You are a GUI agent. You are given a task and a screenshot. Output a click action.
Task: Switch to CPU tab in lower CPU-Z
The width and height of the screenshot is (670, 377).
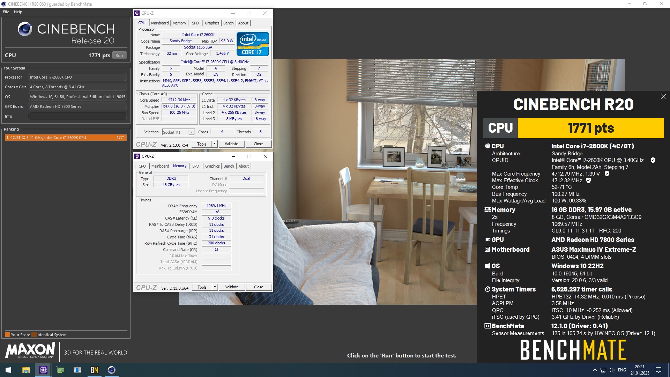pyautogui.click(x=142, y=166)
